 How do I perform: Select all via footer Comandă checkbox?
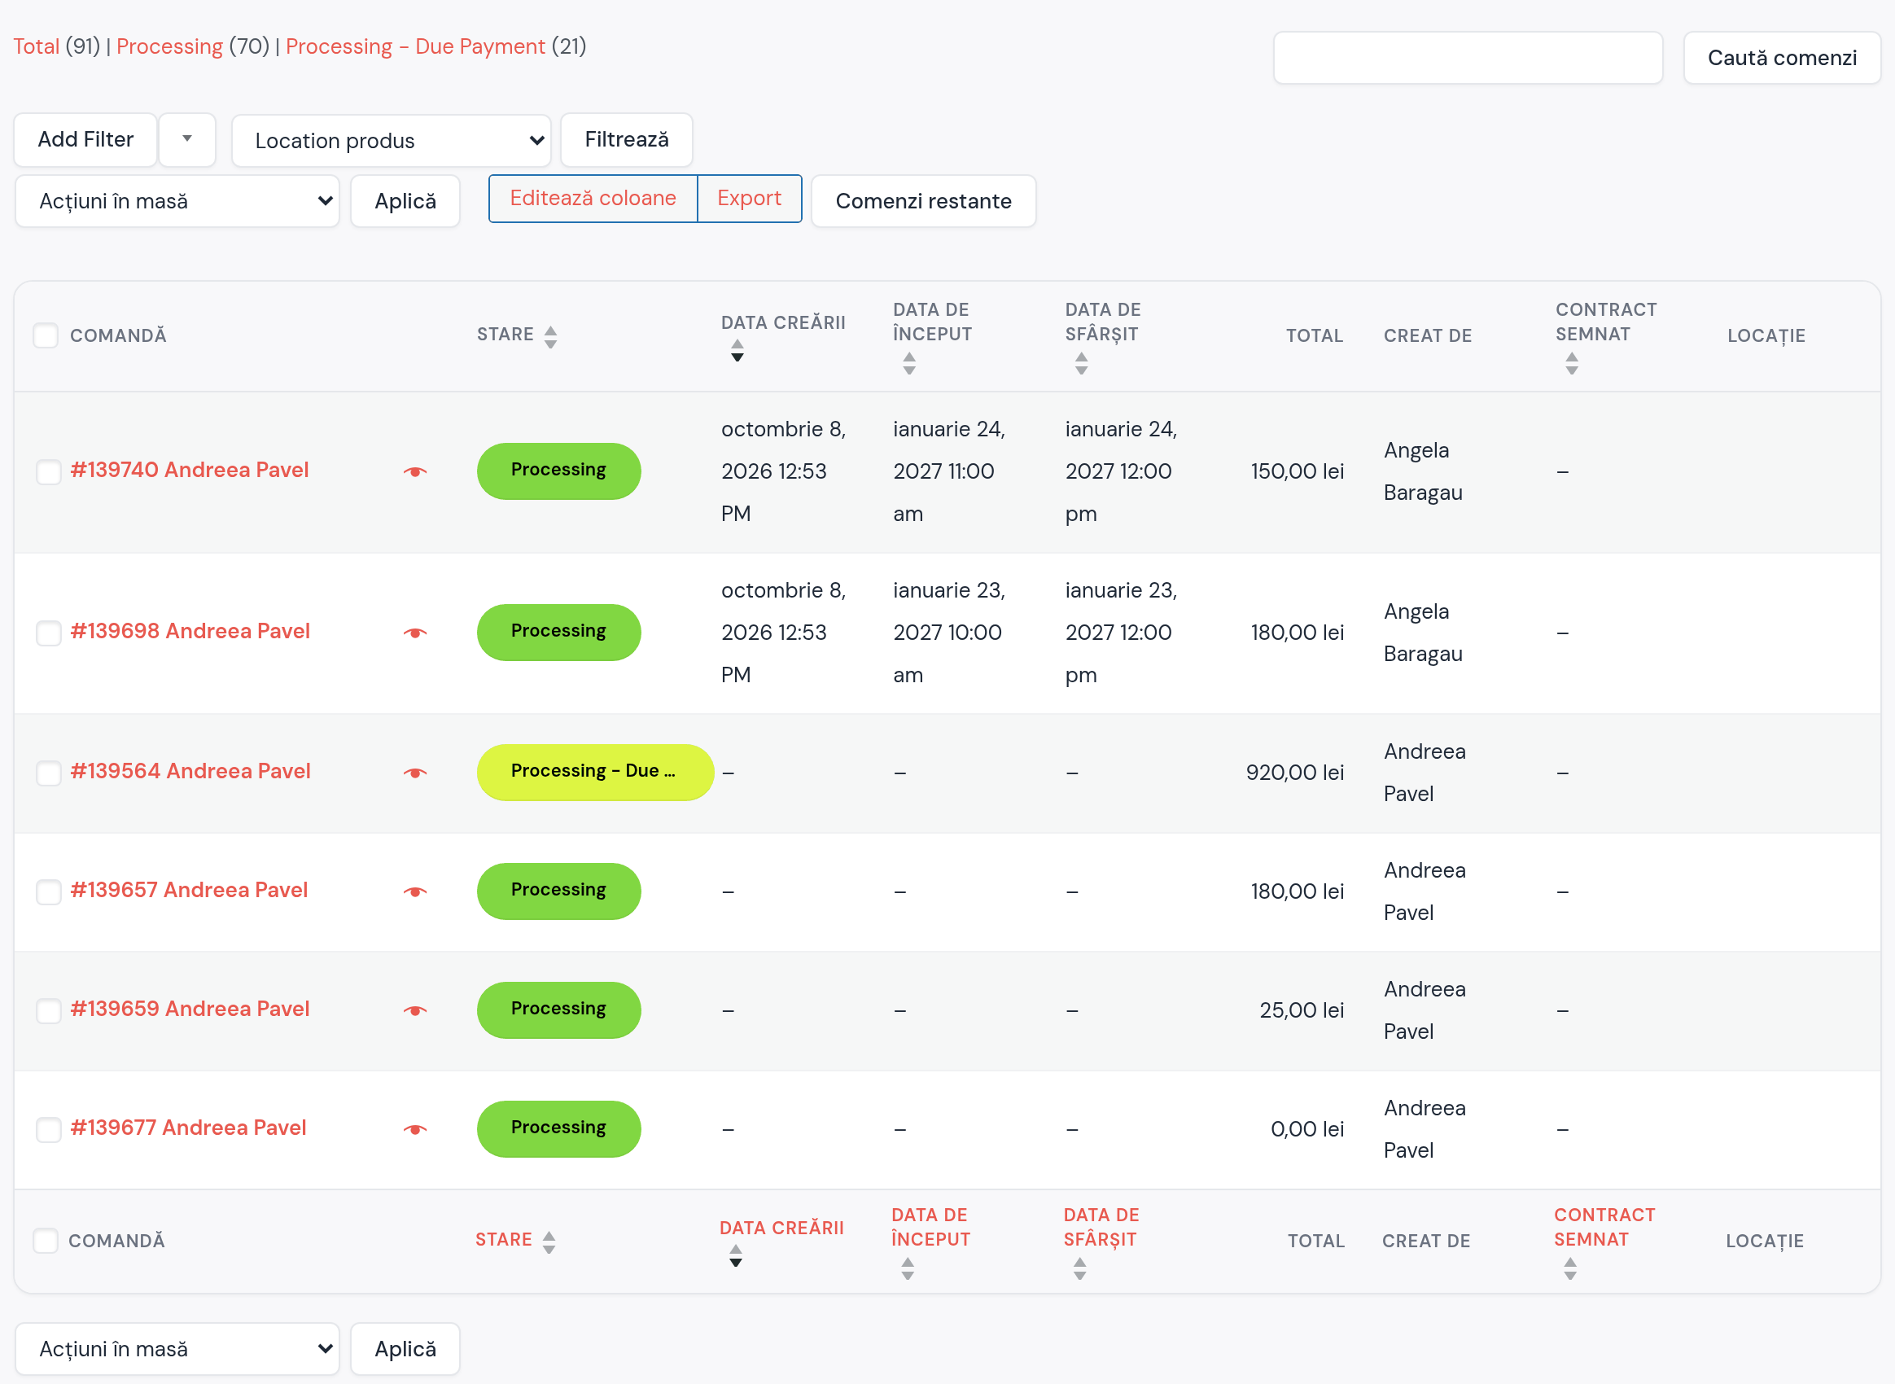(46, 1241)
